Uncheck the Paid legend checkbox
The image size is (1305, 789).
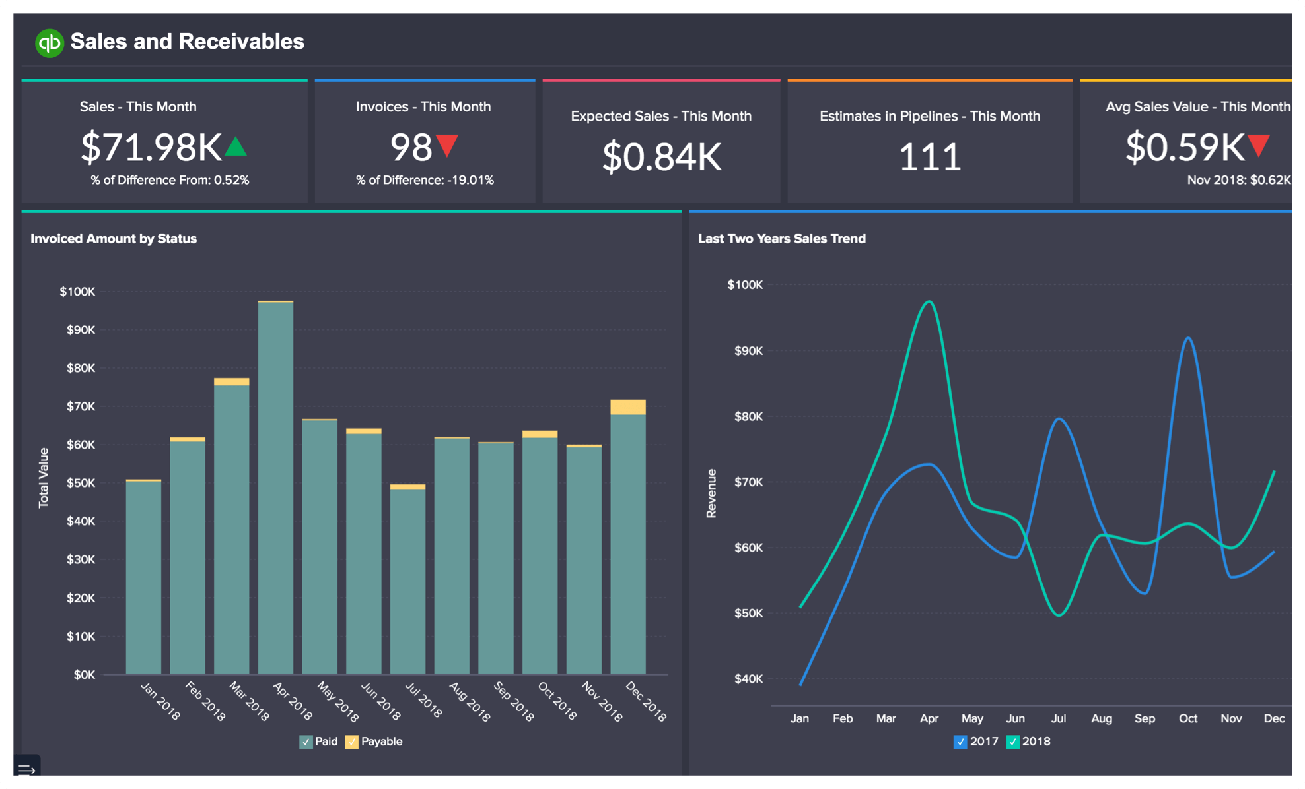pos(306,742)
